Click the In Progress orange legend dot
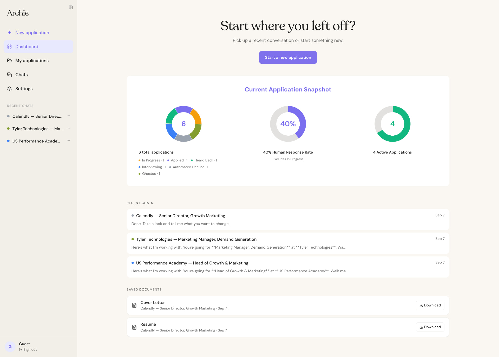 click(x=140, y=160)
